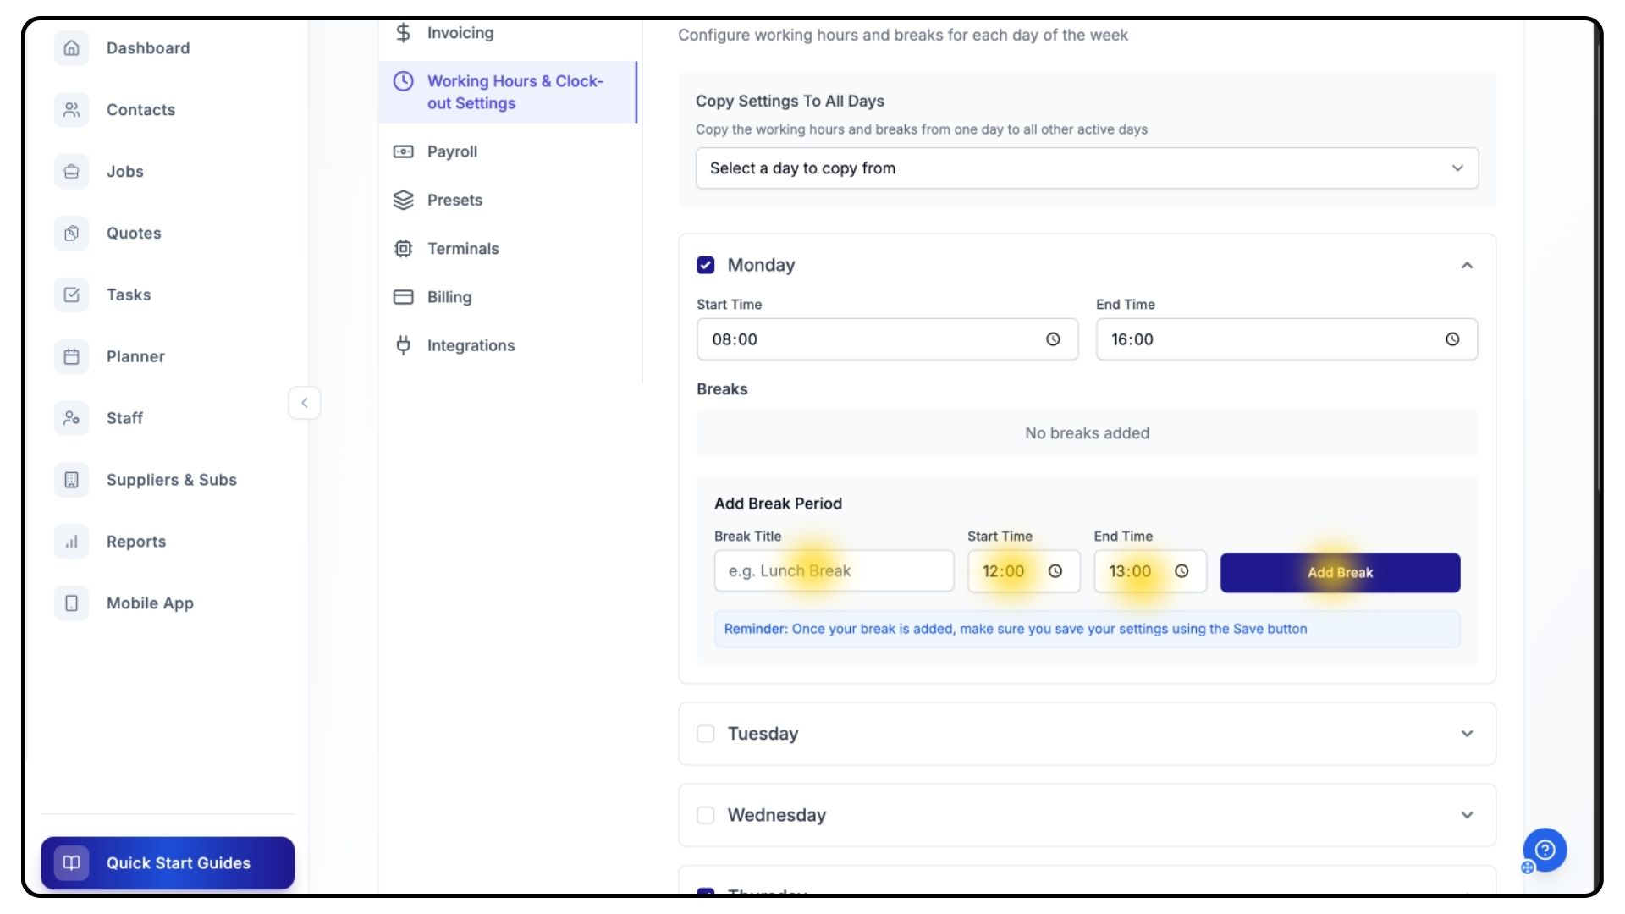This screenshot has height=914, width=1625.
Task: Open 'Select a day to copy from' dropdown
Action: (x=1087, y=168)
